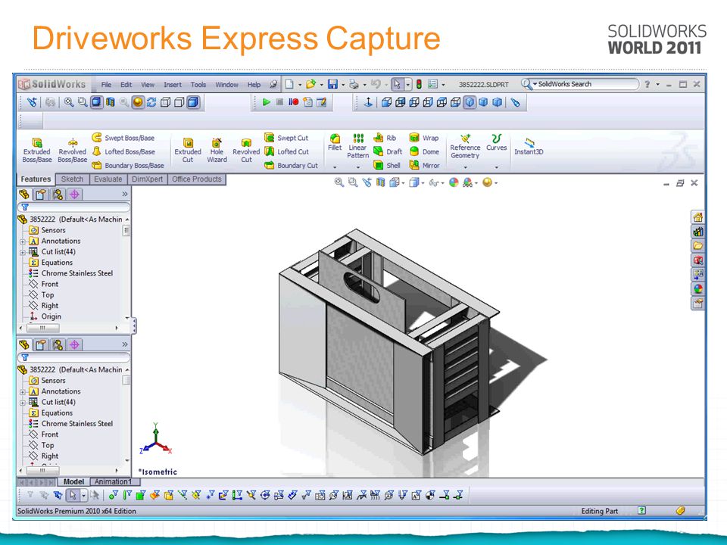The height and width of the screenshot is (545, 727).
Task: Expand Reference Geometry dropdown arrow
Action: click(x=465, y=167)
